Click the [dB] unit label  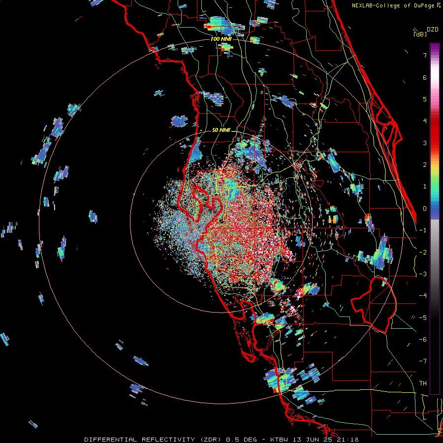tap(420, 34)
